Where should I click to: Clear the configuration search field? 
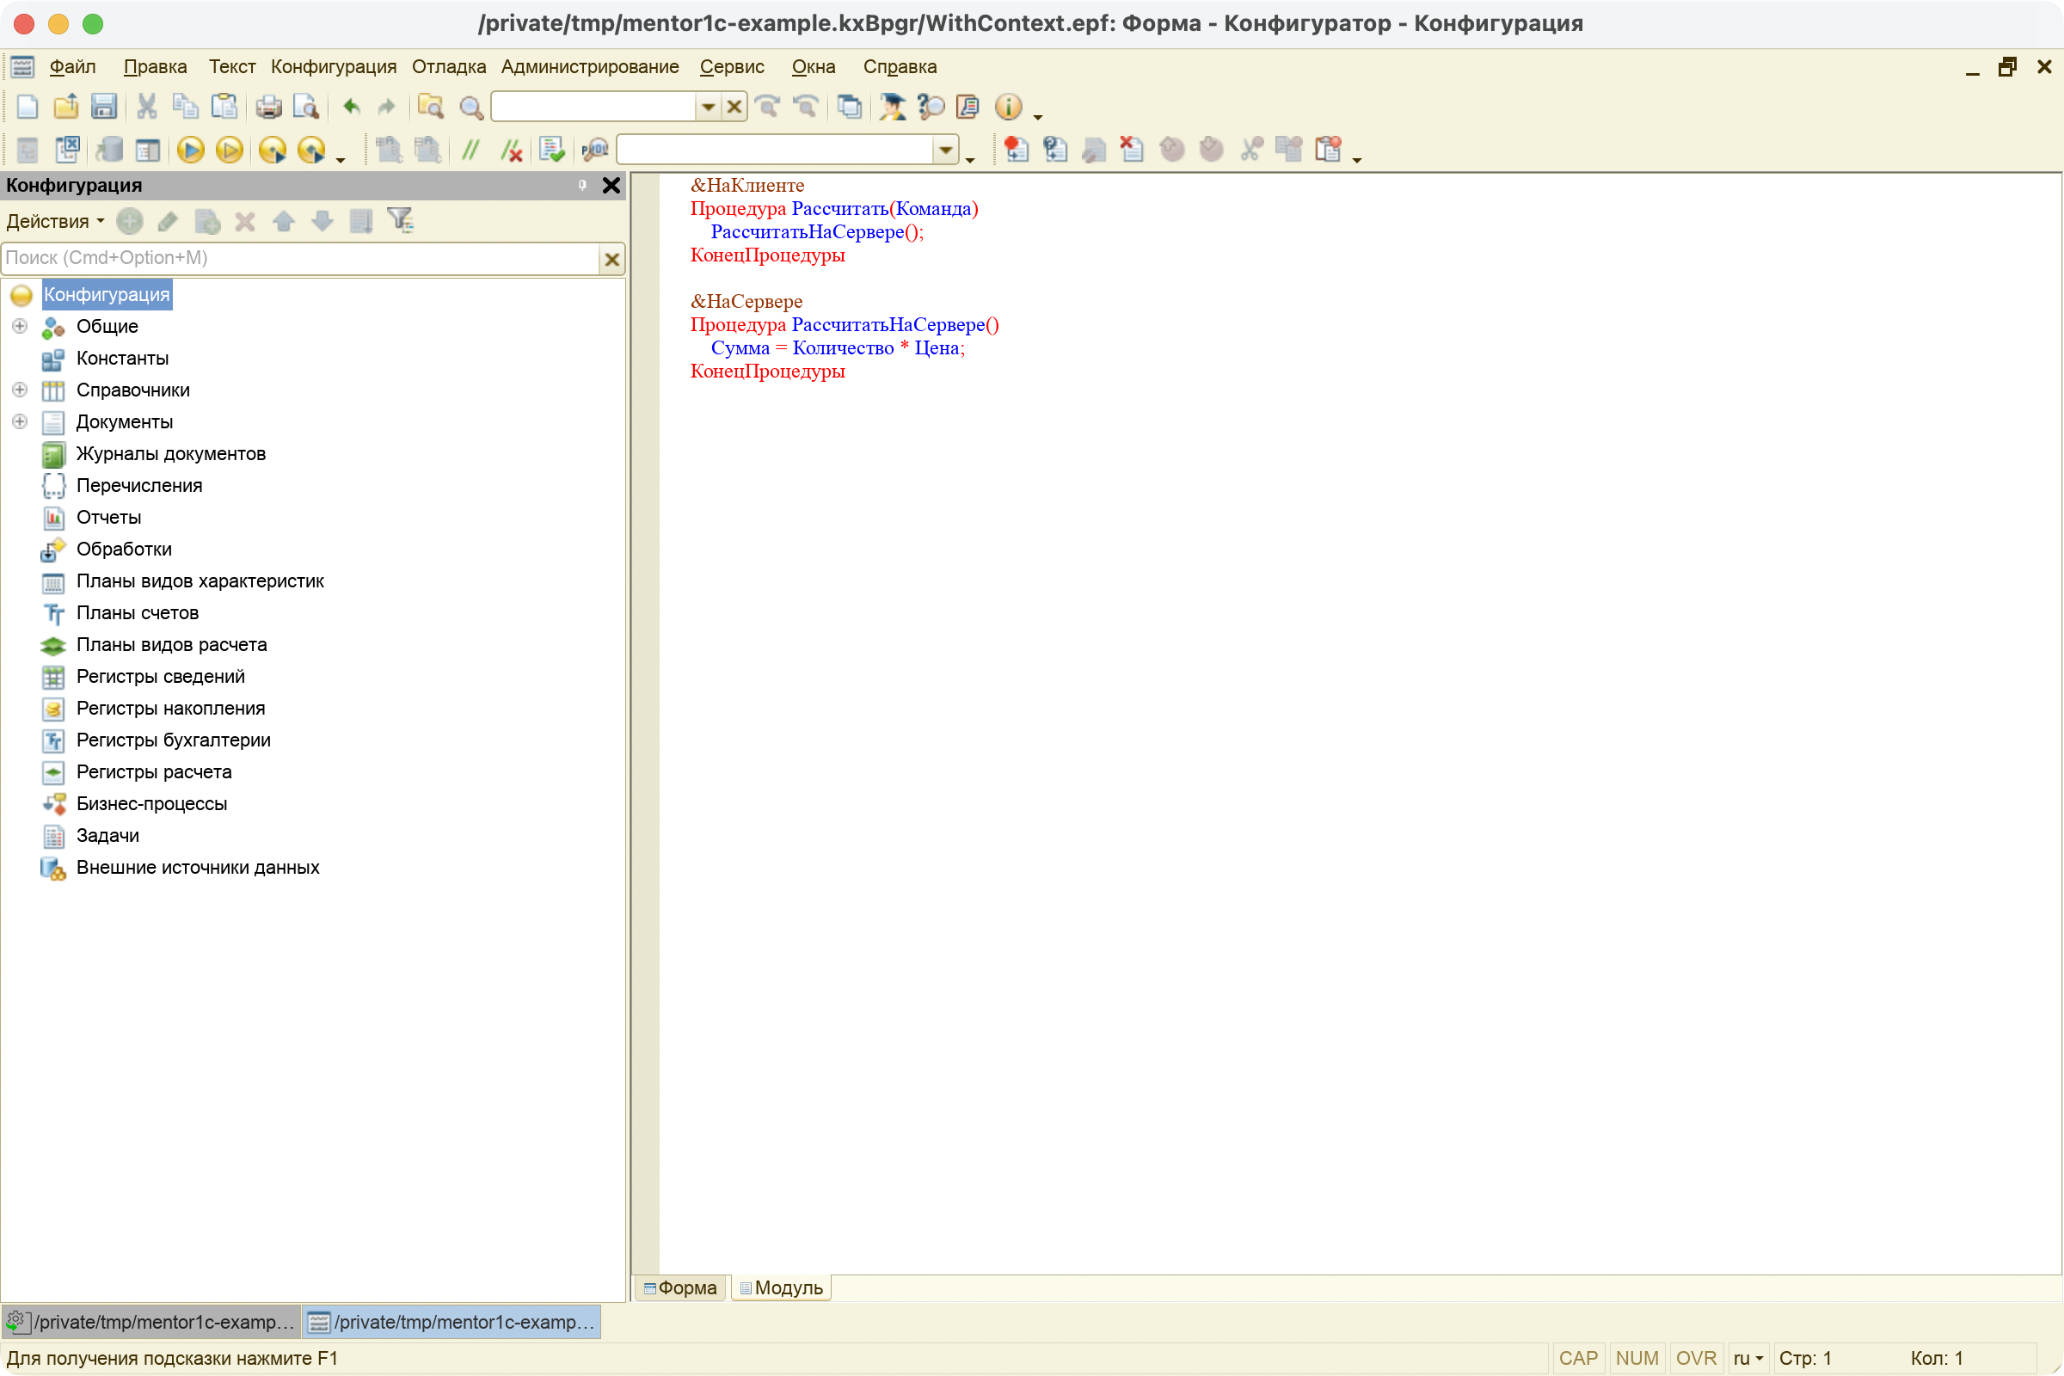[x=611, y=259]
